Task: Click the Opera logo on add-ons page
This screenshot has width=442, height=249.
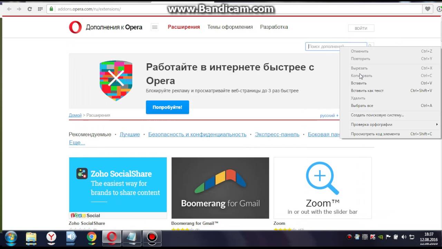Action: click(x=75, y=27)
